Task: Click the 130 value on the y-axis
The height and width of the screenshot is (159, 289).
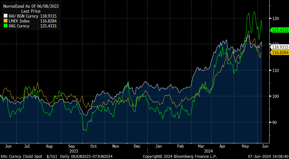Action: pos(275,18)
